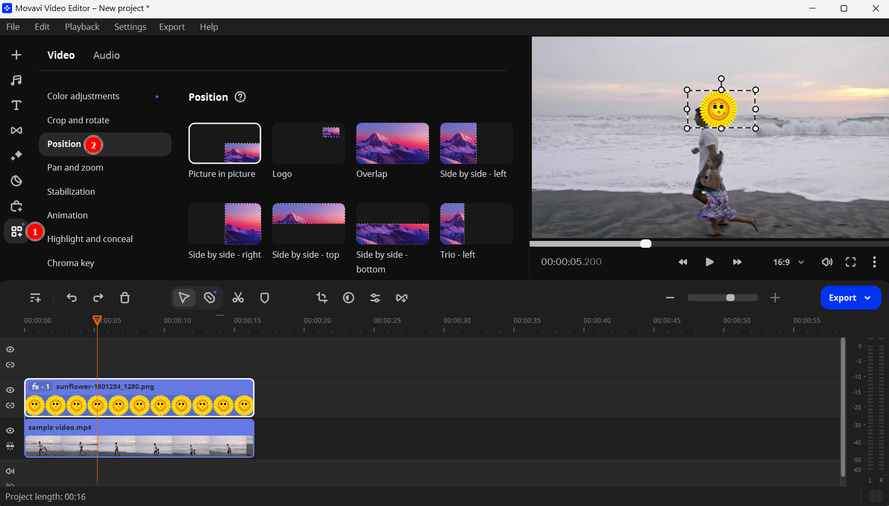Viewport: 889px width, 506px height.
Task: Open the preview more options menu
Action: [x=874, y=262]
